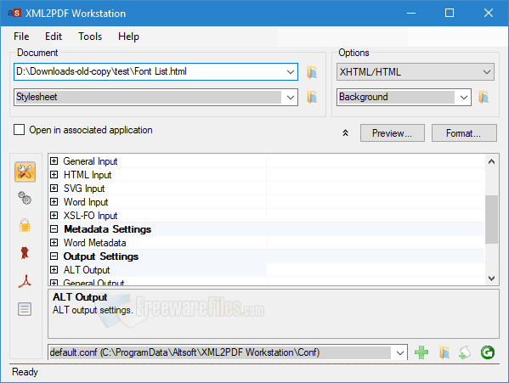This screenshot has height=383, width=509.
Task: Open the Adobe PDF settings sidebar icon
Action: (x=25, y=281)
